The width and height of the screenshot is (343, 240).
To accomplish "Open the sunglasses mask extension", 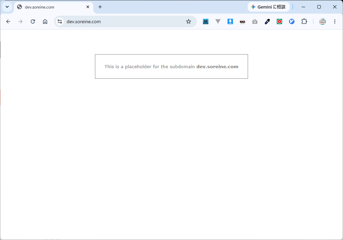I will 242,21.
